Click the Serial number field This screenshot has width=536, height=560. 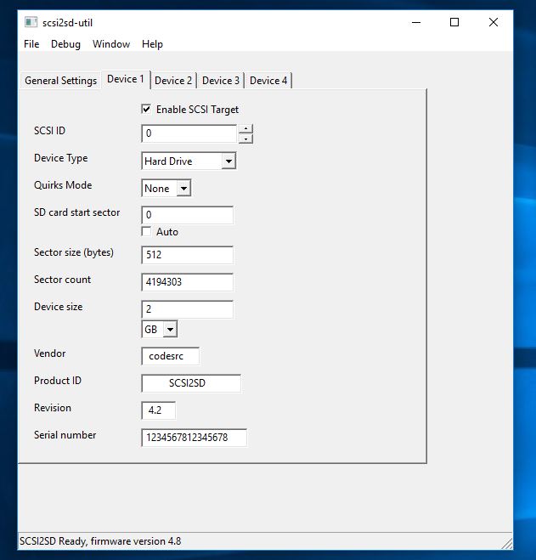tap(194, 438)
